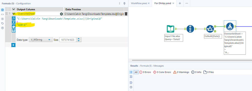Click the Input File.xlsx annotation box
The image size is (252, 91).
point(174,38)
